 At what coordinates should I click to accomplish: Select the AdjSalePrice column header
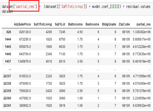(x=22, y=24)
